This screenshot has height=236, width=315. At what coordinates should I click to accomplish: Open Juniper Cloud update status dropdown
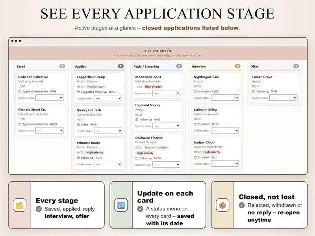(225, 164)
